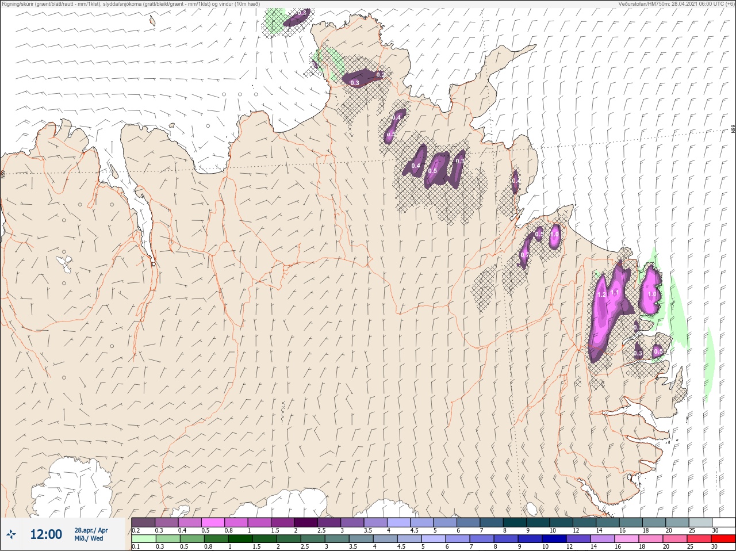Select the deep blue bottom-row swatch starting at 10
Screen dimensions: 736x551
(x=554, y=539)
